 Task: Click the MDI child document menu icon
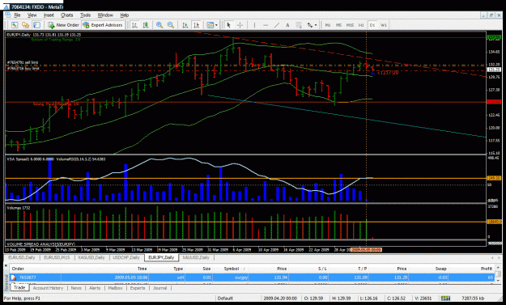[x=8, y=15]
